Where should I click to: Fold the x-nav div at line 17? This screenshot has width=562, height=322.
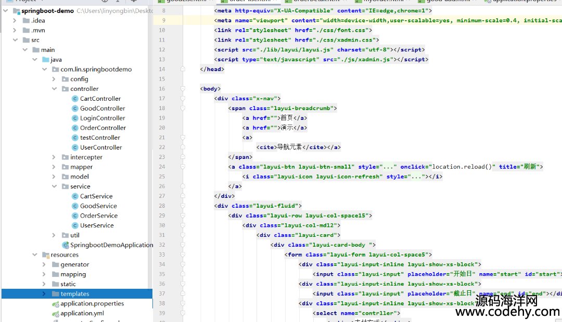183,98
